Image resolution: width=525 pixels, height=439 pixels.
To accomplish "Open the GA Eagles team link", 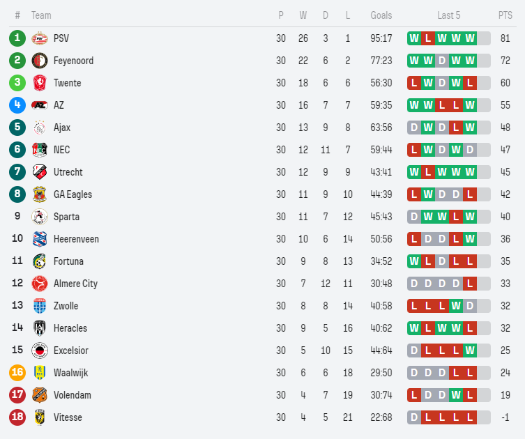I will (x=73, y=194).
